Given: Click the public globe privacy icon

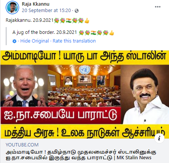Looking at the screenshot, I should (77, 11).
